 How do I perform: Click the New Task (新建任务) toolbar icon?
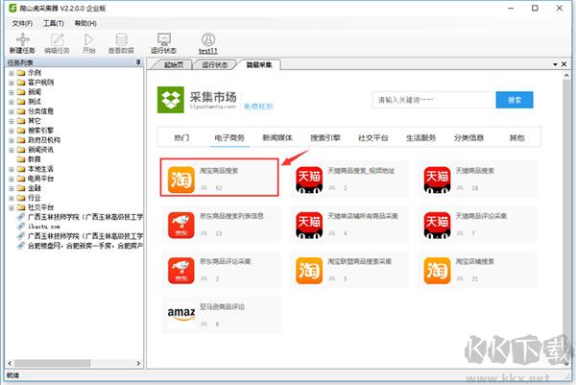[x=22, y=39]
